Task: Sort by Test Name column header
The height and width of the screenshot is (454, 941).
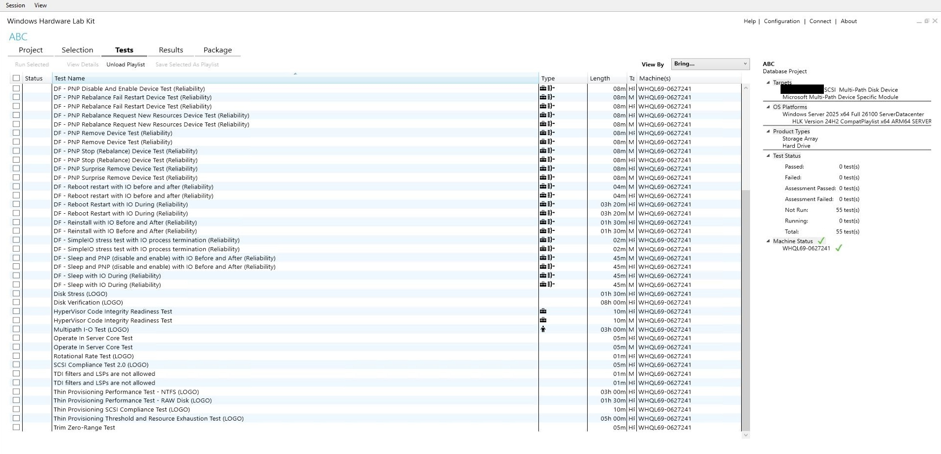Action: 295,78
